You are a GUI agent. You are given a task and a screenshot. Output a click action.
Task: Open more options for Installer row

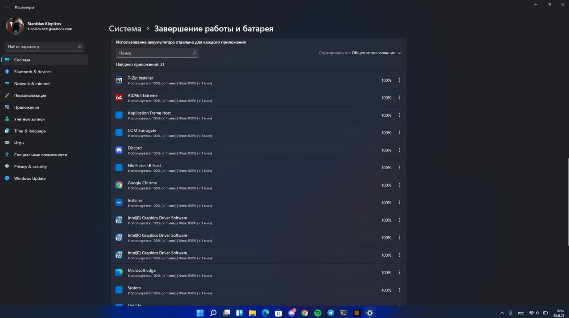[399, 203]
